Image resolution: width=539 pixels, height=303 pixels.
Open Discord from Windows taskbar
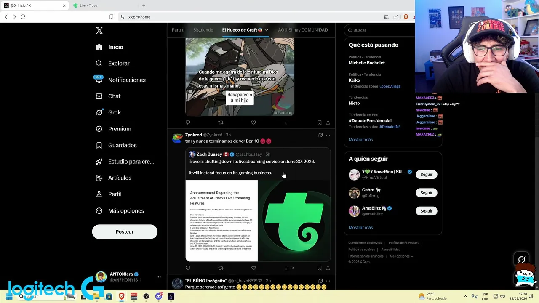[x=158, y=296]
